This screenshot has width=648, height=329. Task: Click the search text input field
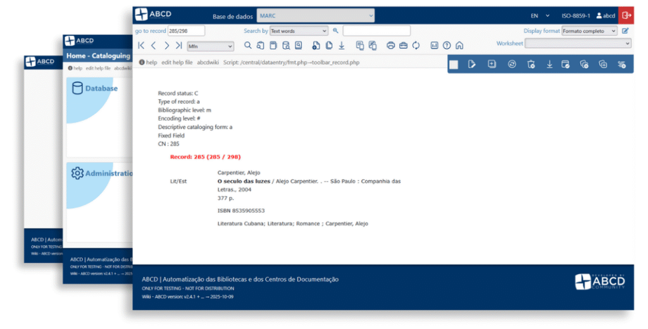pyautogui.click(x=377, y=30)
